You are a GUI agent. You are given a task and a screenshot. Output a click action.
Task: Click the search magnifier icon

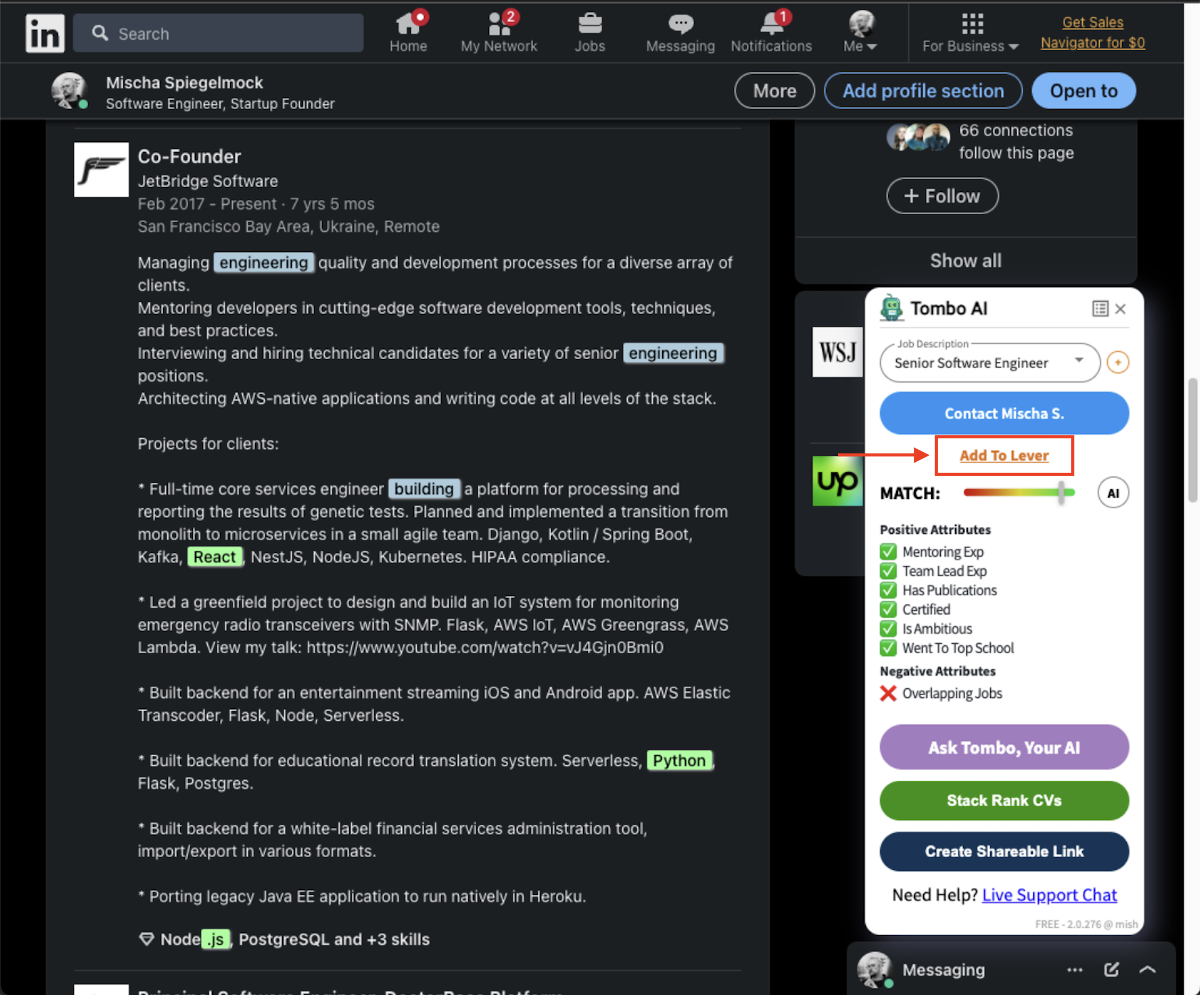tap(100, 33)
